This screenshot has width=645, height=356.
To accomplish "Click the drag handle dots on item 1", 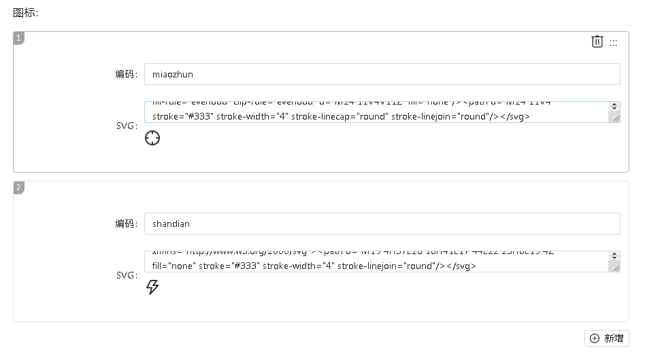I will (613, 43).
